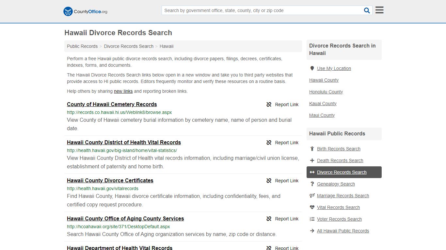The height and width of the screenshot is (250, 446).
Task: Choose Honolulu County in the sidebar
Action: pyautogui.click(x=326, y=92)
